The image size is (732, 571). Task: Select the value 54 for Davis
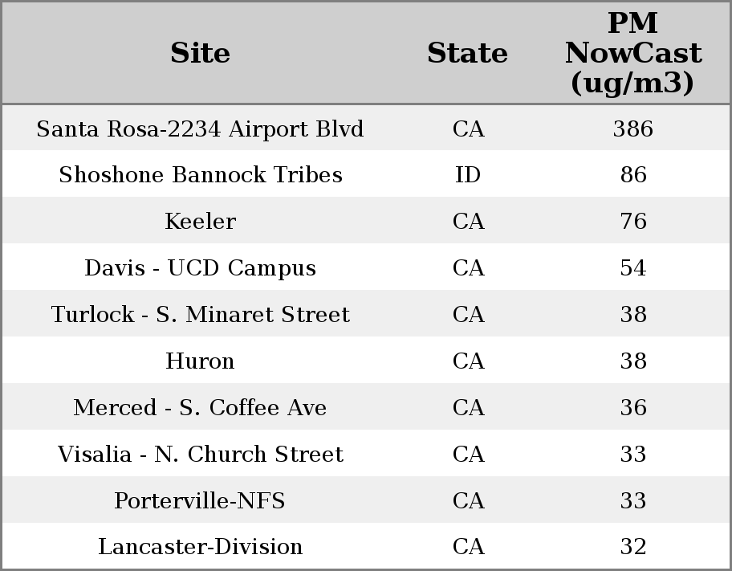tap(632, 268)
